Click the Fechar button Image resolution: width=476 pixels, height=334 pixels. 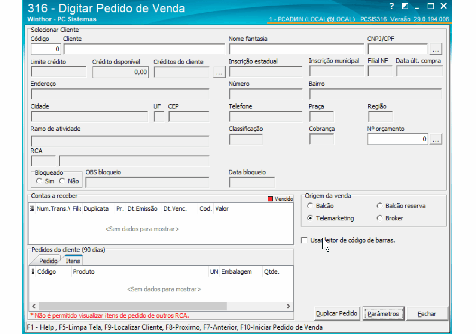coord(427,313)
